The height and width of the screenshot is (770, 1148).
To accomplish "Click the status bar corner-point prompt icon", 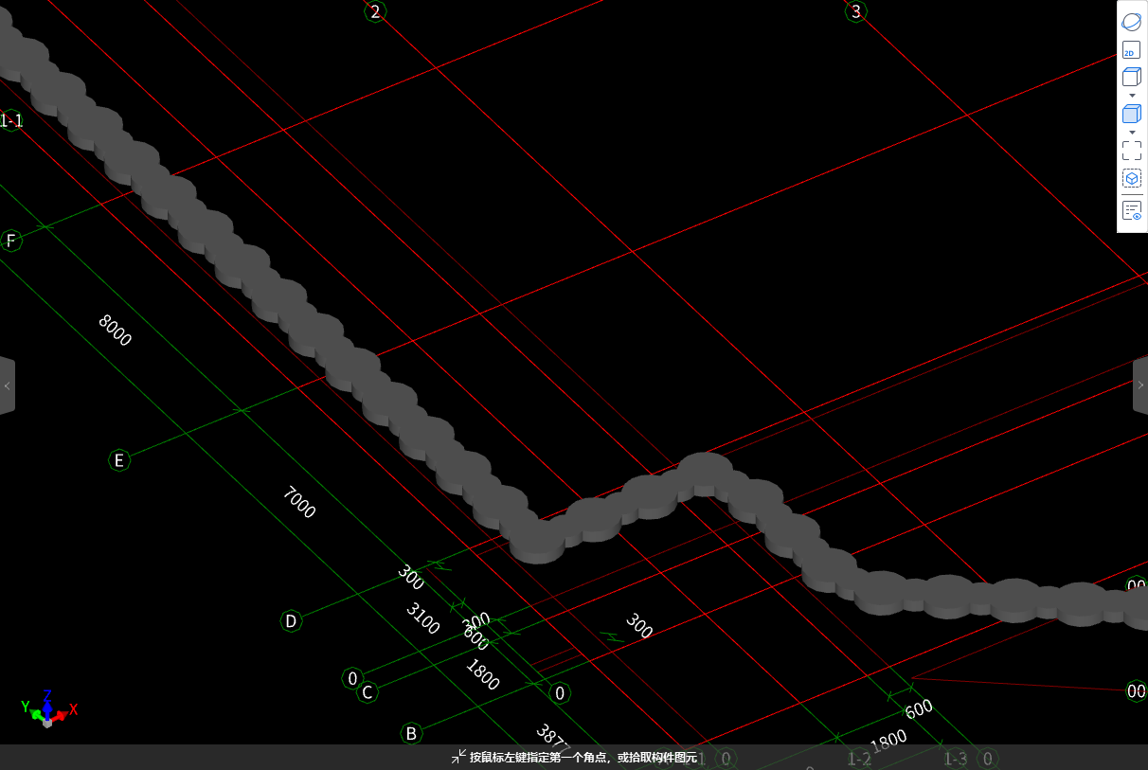I will point(458,757).
